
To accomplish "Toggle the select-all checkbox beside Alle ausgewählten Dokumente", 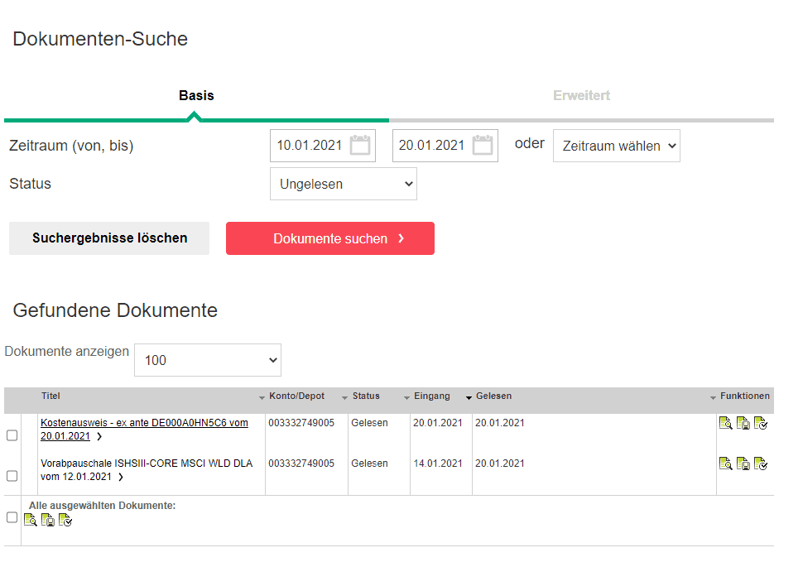I will (x=12, y=517).
